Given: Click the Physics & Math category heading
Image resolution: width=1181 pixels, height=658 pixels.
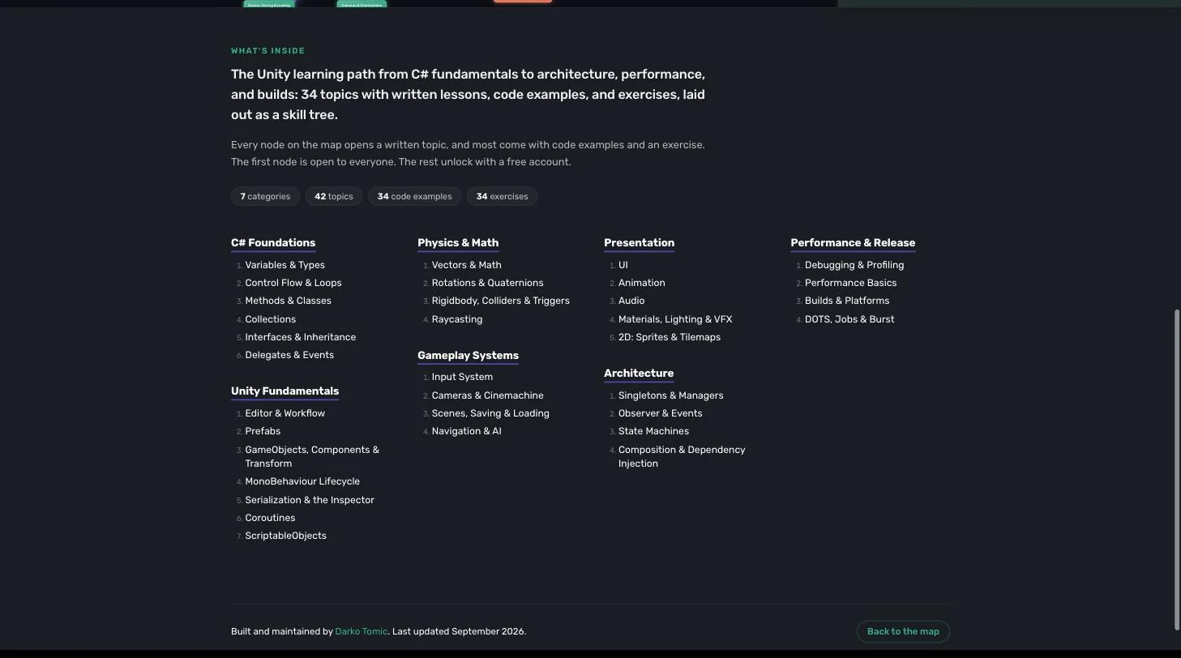Looking at the screenshot, I should [x=458, y=243].
